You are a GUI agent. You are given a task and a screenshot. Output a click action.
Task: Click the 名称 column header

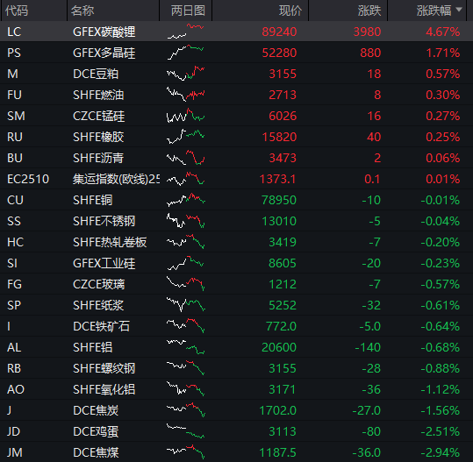82,11
